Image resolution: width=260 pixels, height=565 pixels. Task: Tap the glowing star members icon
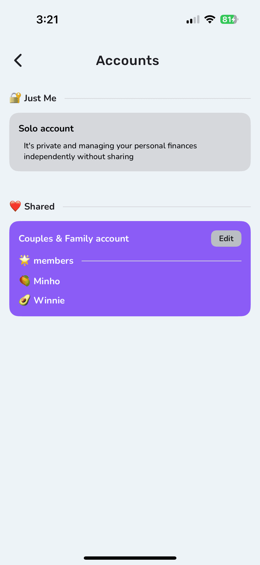(24, 260)
